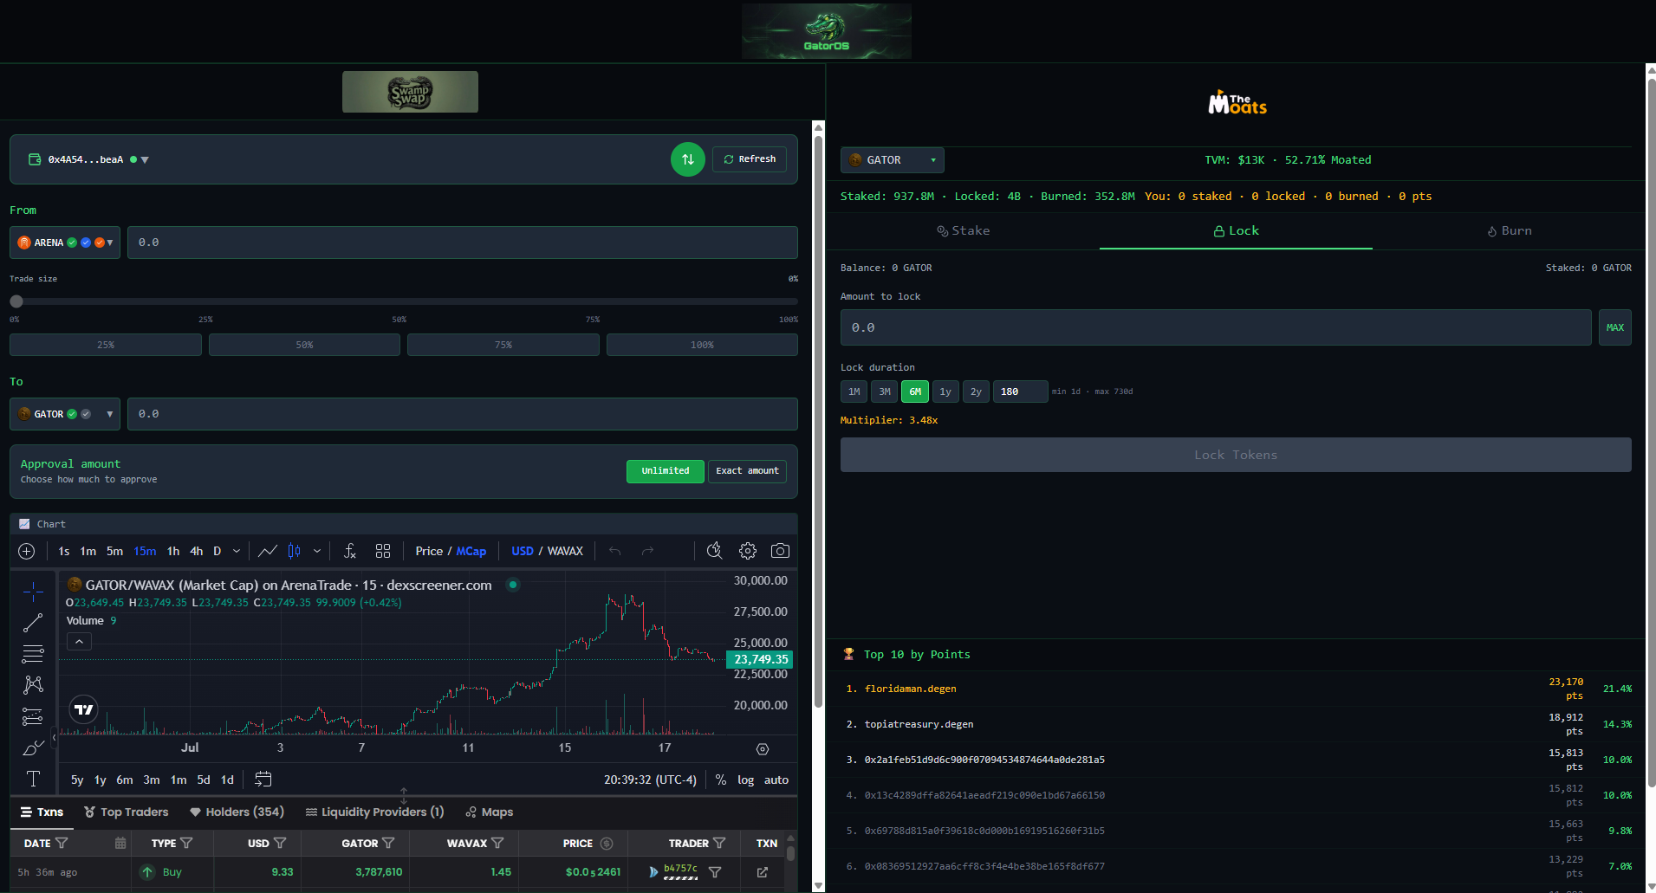Open the Holders (354) tab

tap(237, 812)
